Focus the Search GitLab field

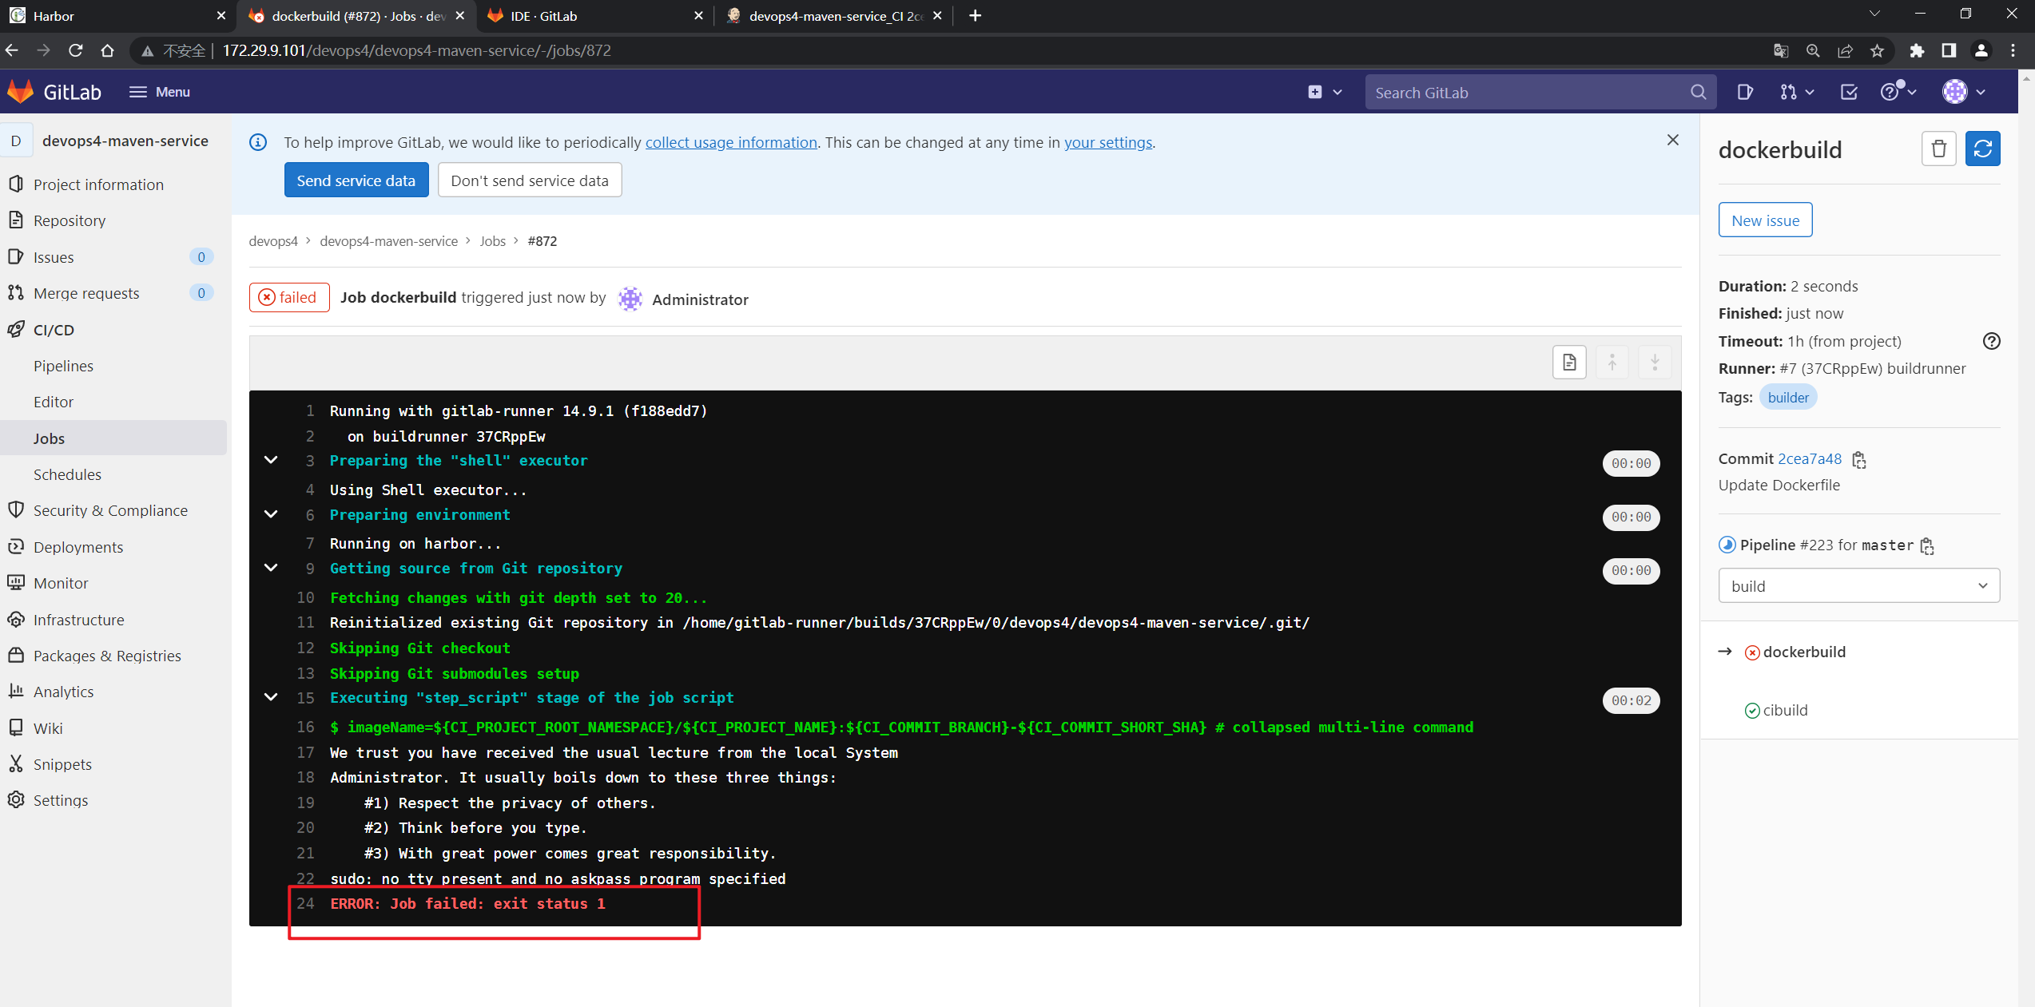coord(1526,93)
